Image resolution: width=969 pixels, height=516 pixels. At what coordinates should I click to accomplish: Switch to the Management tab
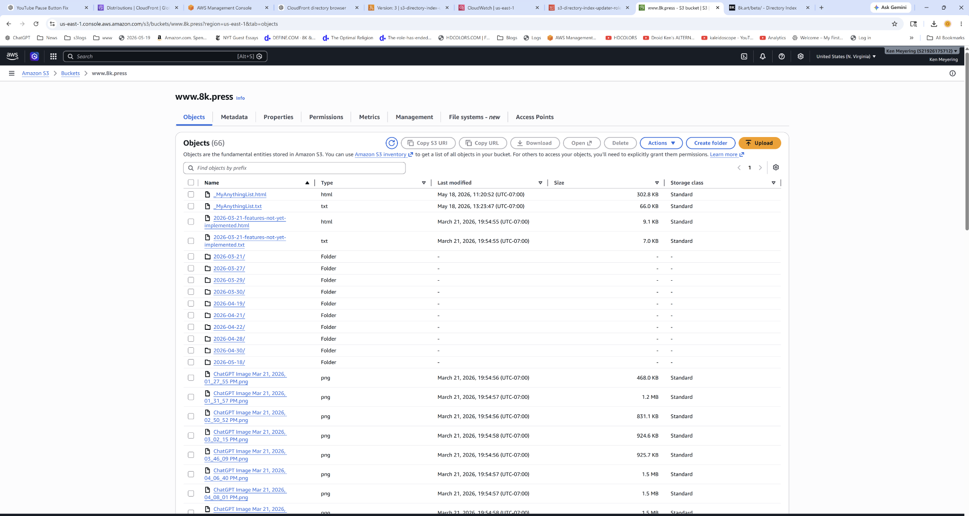pos(414,117)
